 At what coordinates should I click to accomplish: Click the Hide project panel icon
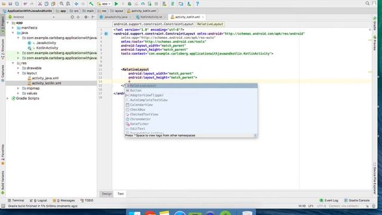tap(93, 17)
